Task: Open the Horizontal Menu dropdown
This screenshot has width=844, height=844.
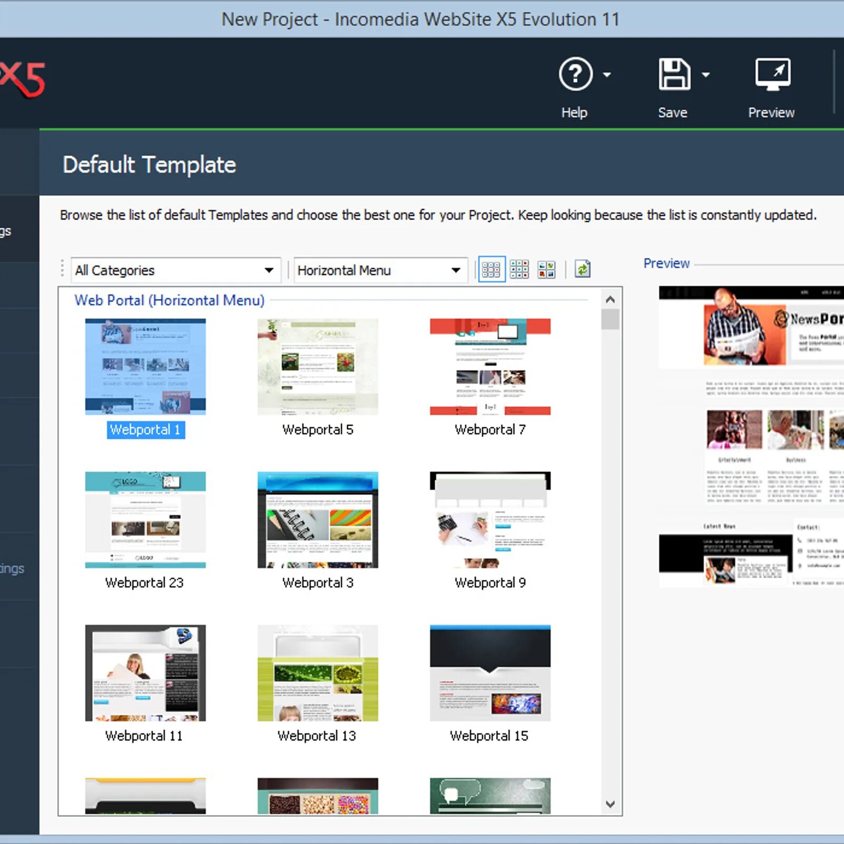Action: [x=380, y=270]
